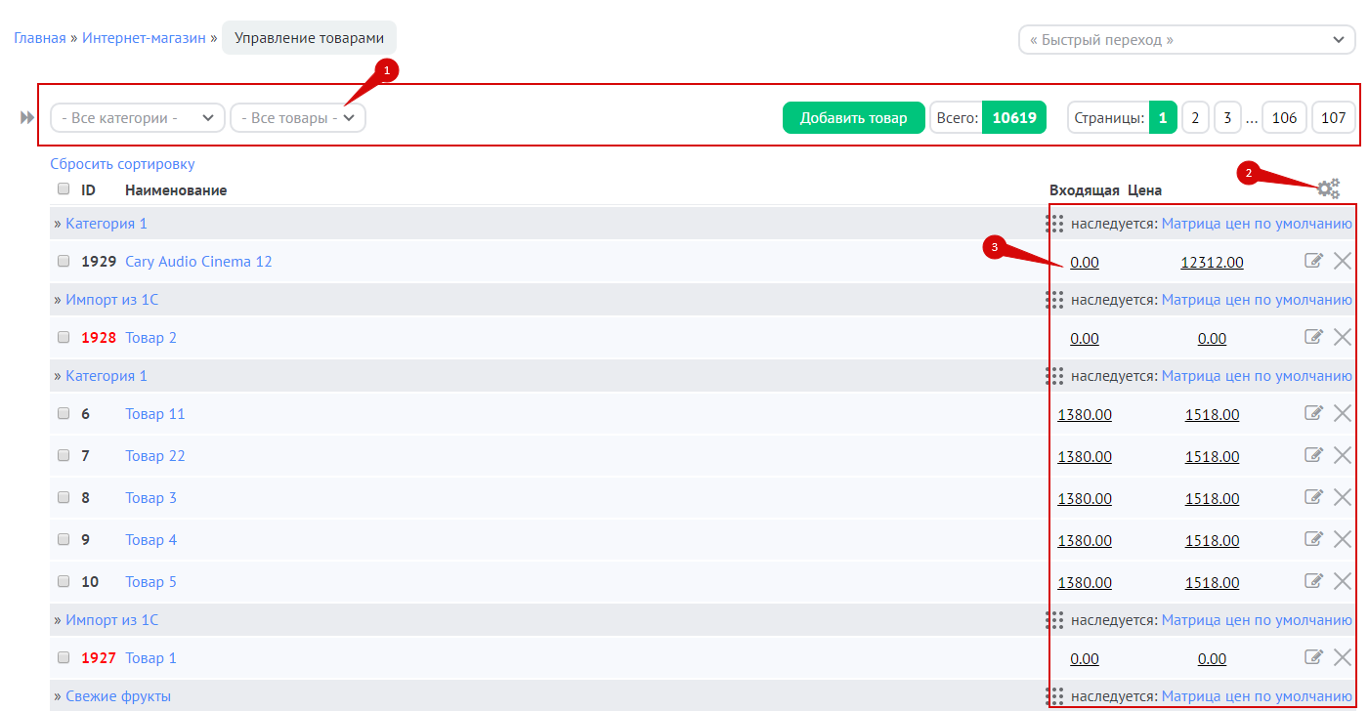Screen dimensions: 1369x711
Task: Open the «Все категории» dropdown
Action: [138, 118]
